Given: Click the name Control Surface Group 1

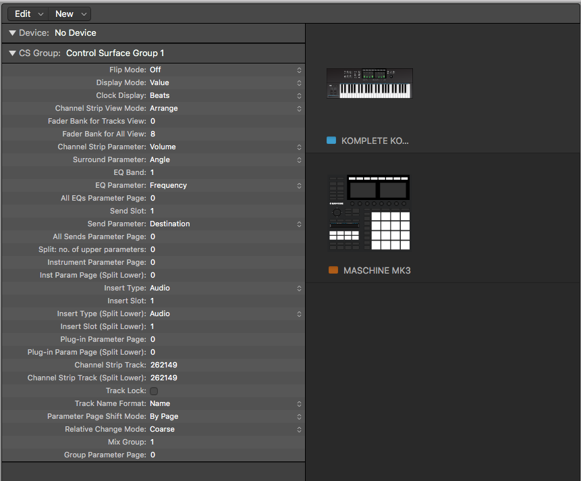Looking at the screenshot, I should click(115, 53).
